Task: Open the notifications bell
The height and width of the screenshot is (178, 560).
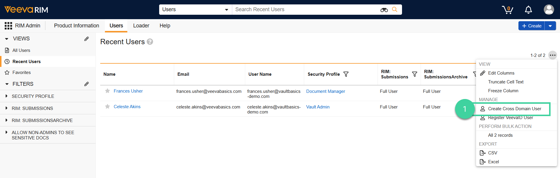Action: click(528, 10)
